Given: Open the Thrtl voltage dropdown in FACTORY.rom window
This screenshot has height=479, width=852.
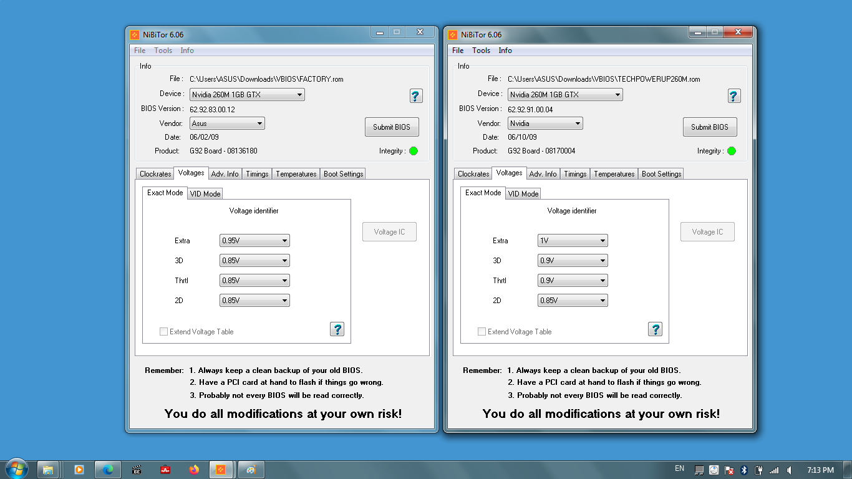Looking at the screenshot, I should click(x=254, y=281).
